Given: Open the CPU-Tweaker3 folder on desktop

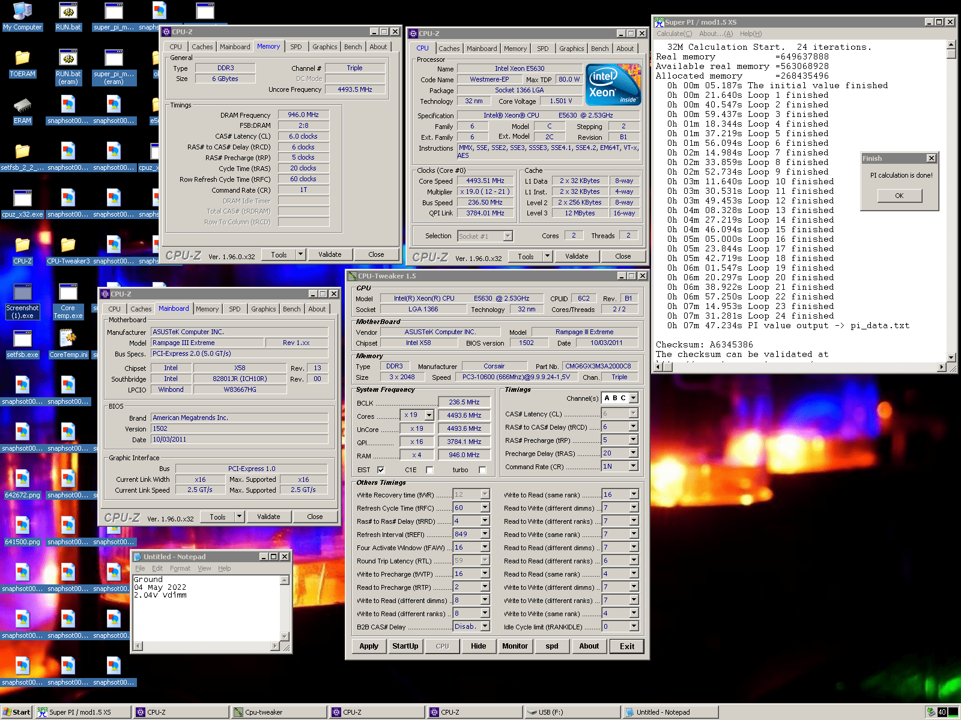Looking at the screenshot, I should (68, 245).
